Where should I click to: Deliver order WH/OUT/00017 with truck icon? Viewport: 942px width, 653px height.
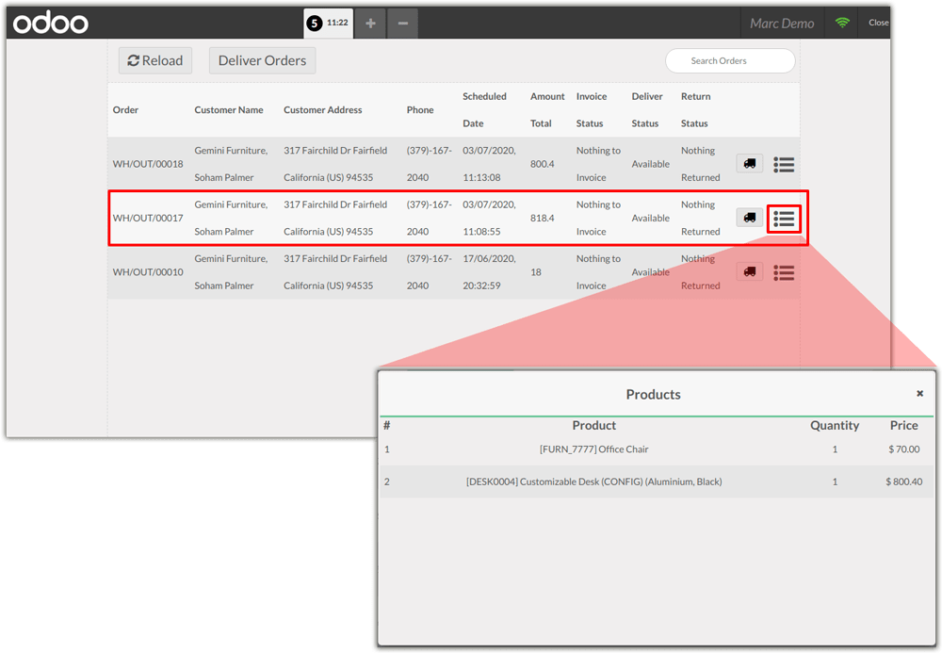point(749,218)
